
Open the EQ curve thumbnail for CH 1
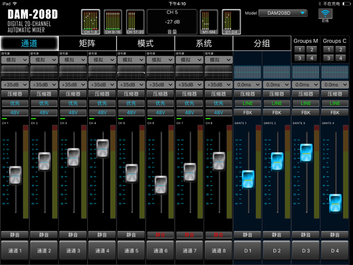click(x=15, y=72)
